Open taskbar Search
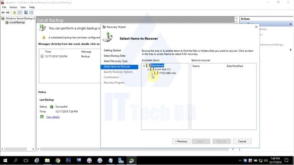Screen dimensions: 294x165 pos(16,160)
